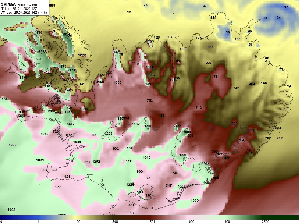Click the value 1990 on the map
The width and height of the screenshot is (299, 224).
tap(187, 132)
